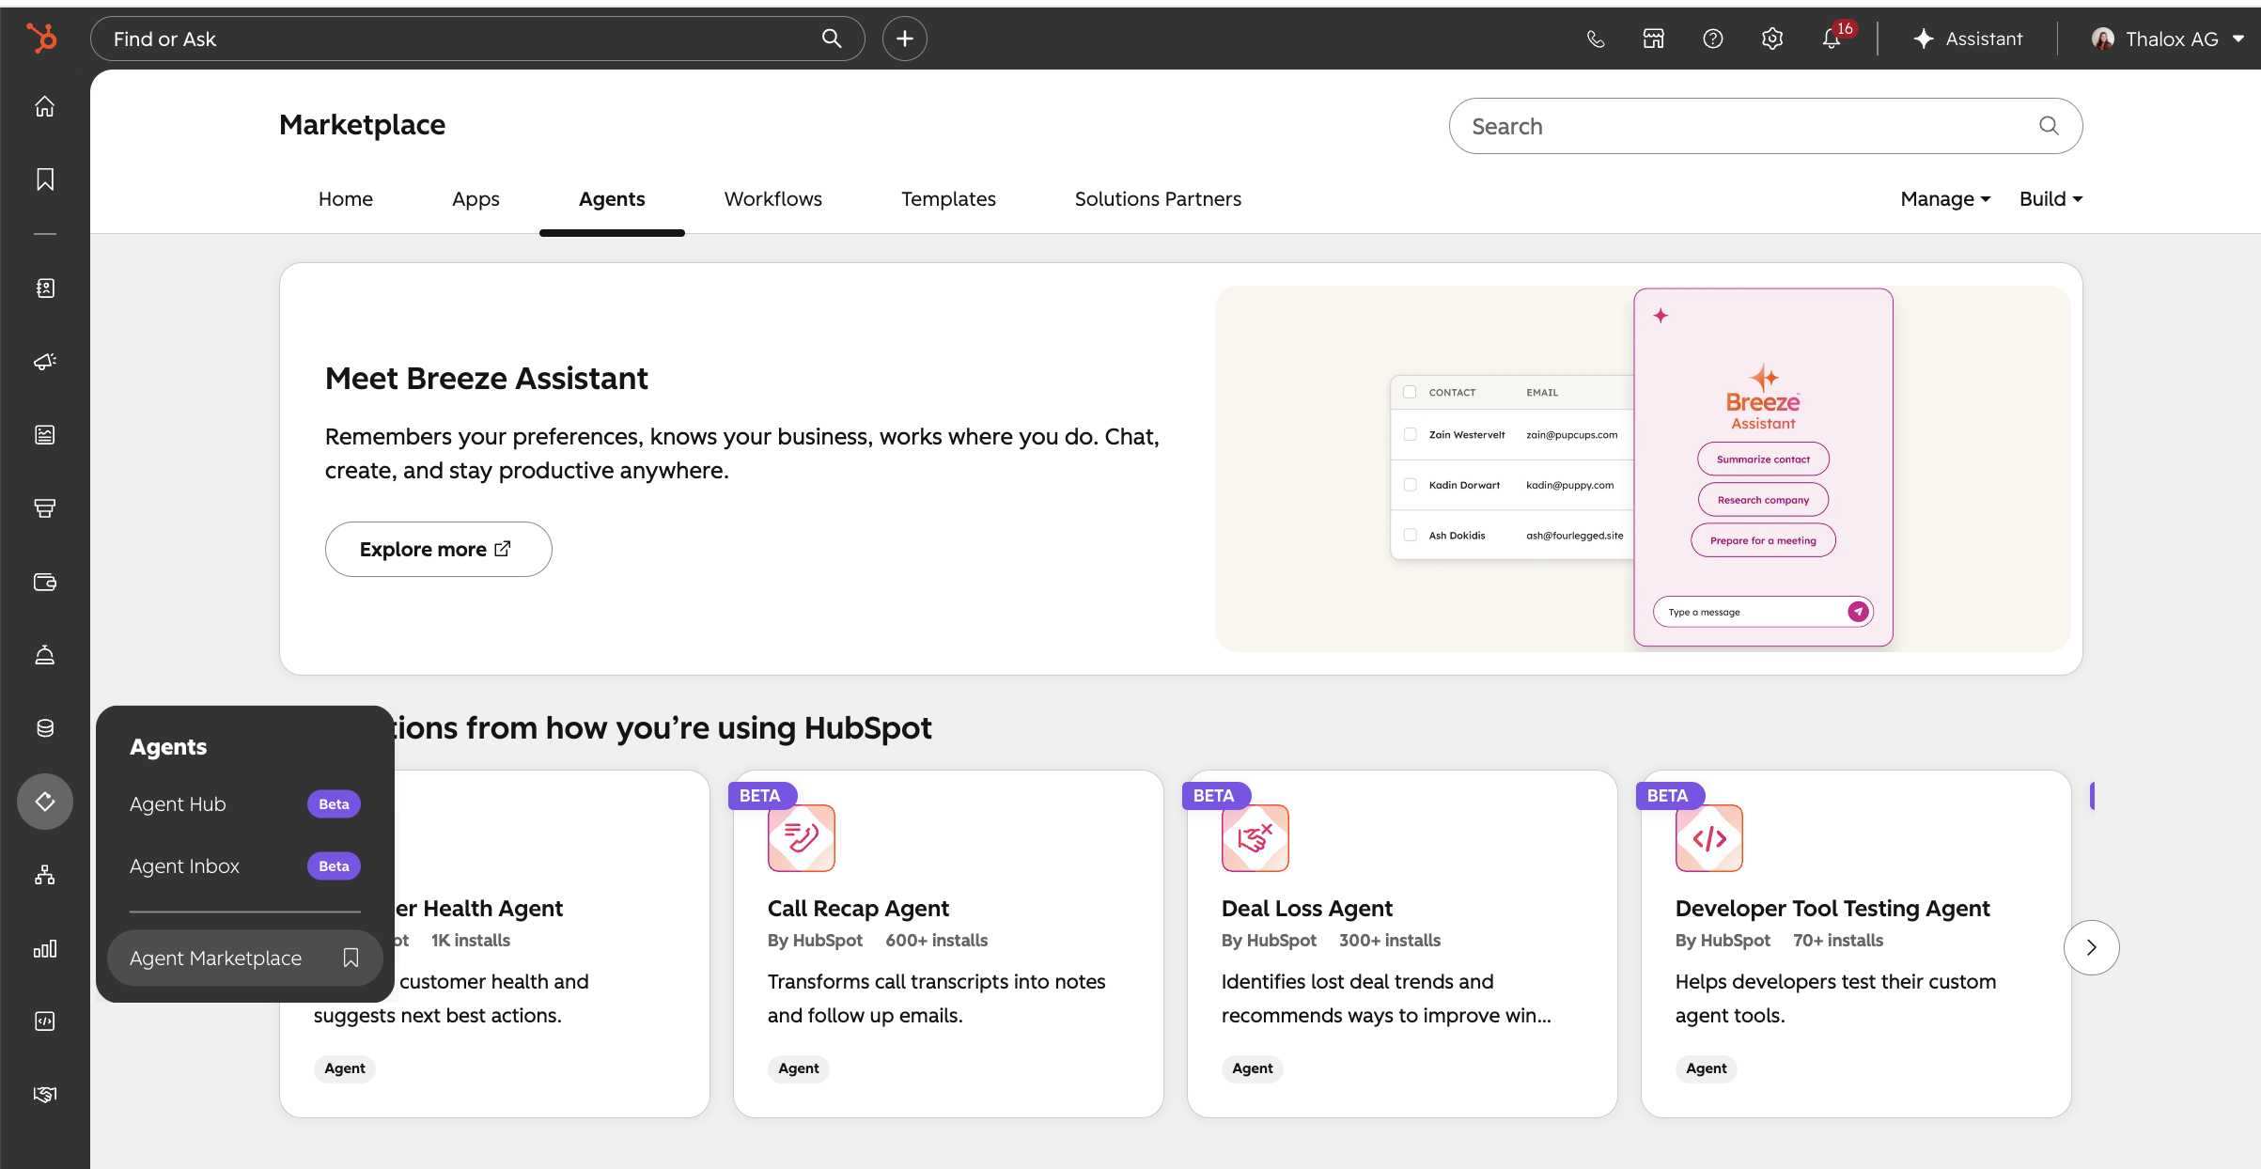Click the BETA badge on Call Recap card

click(x=761, y=796)
